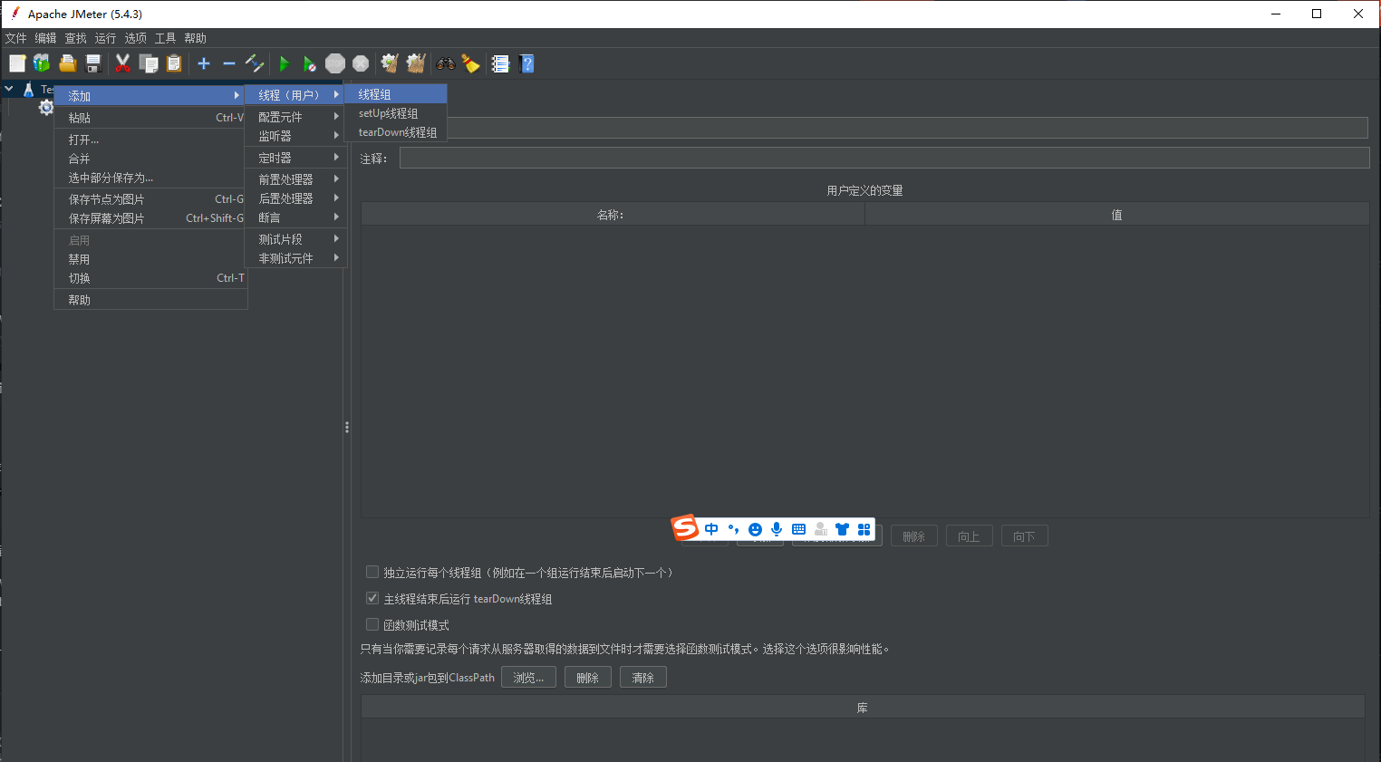Click the 名称 column header
The width and height of the screenshot is (1381, 762).
point(613,215)
